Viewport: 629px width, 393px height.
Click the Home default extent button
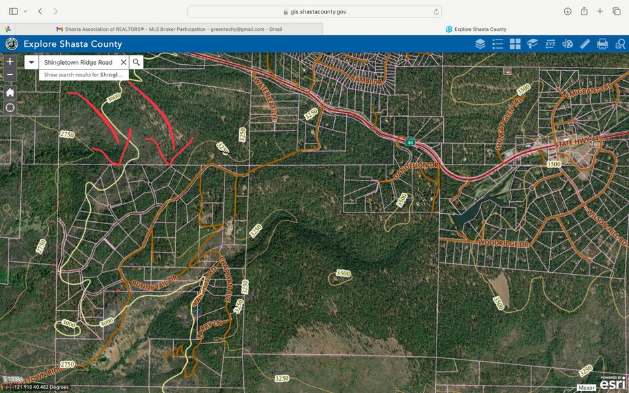[x=9, y=93]
